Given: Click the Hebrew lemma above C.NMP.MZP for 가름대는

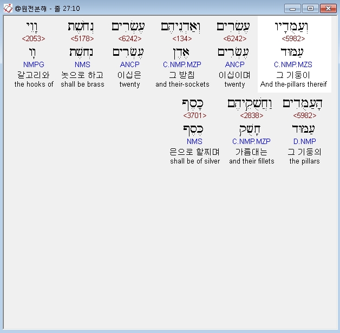Looking at the screenshot, I should point(250,130).
